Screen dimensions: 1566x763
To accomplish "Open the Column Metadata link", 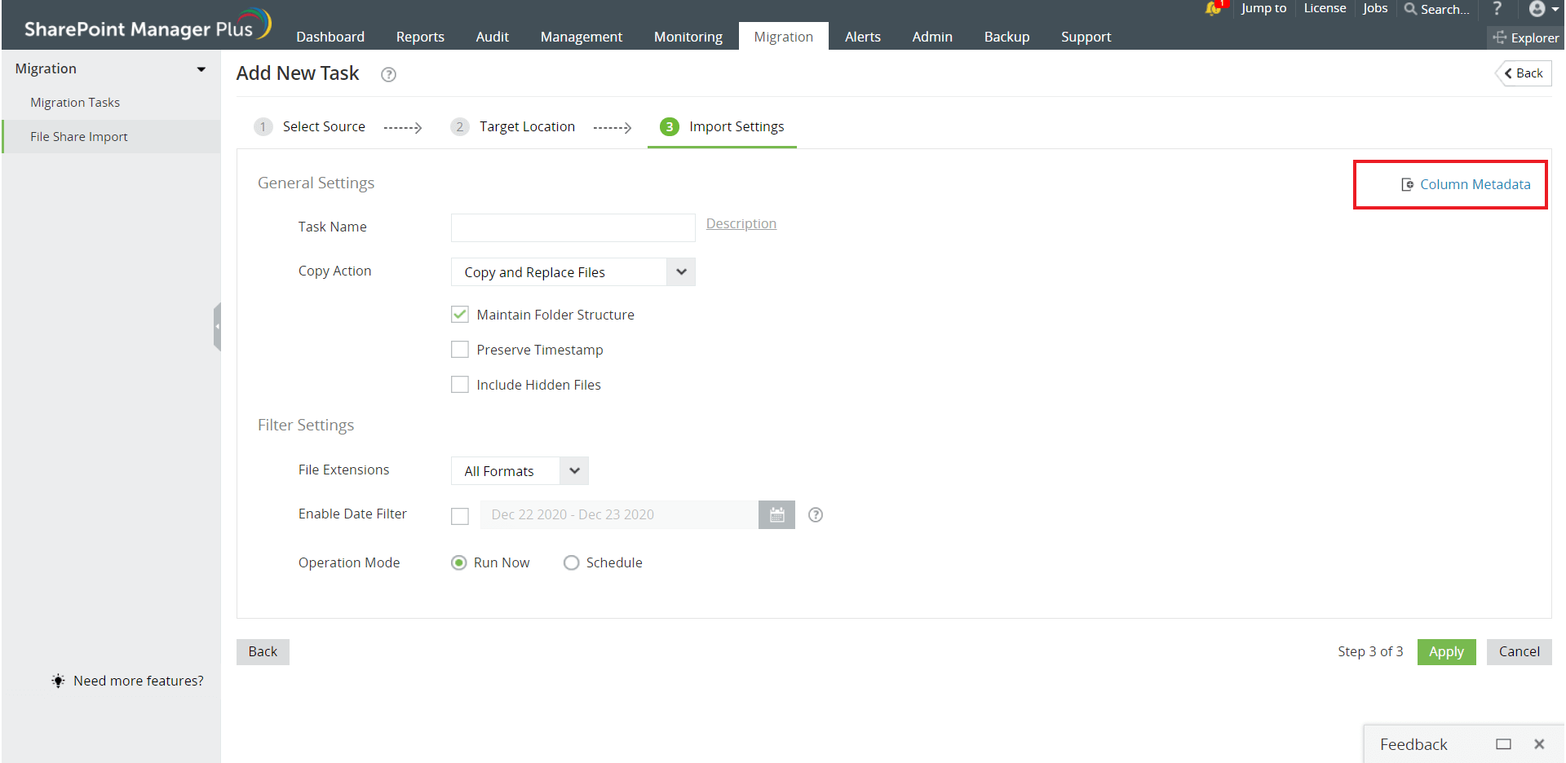I will [1466, 184].
